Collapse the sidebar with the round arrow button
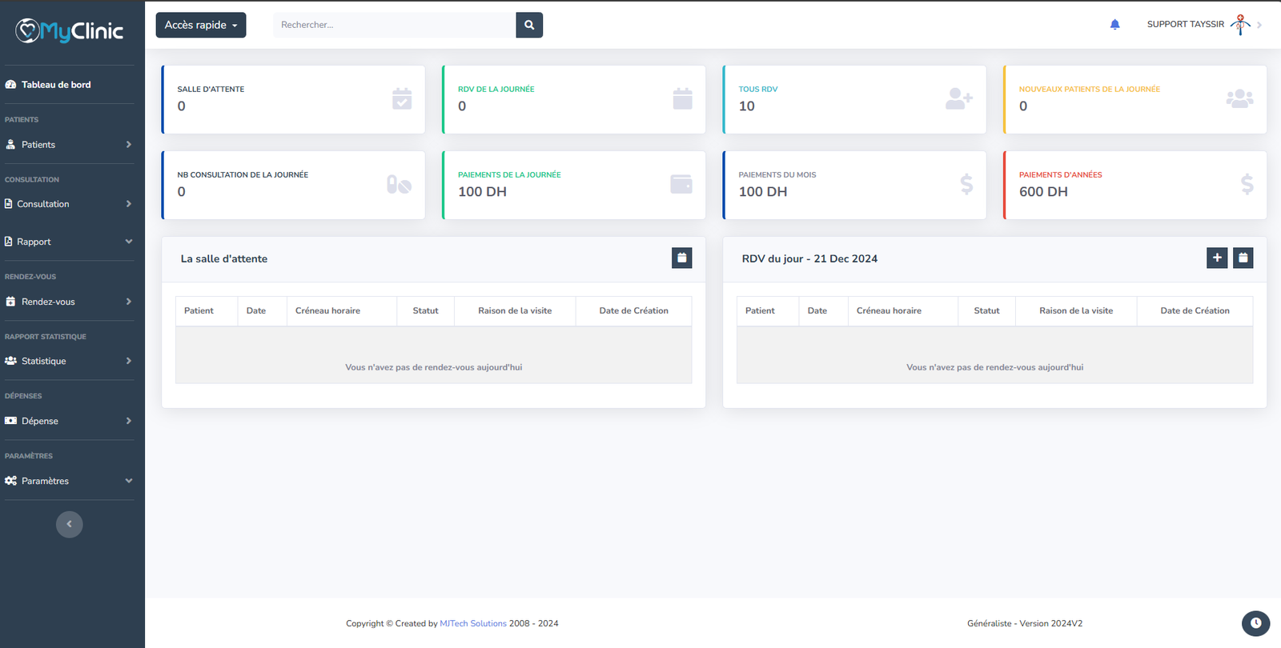This screenshot has width=1281, height=648. (x=70, y=524)
